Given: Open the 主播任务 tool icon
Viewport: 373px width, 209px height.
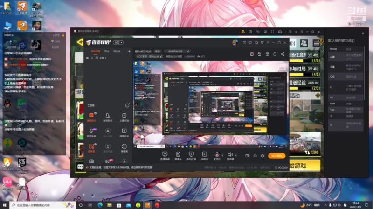Looking at the screenshot, I should [124, 117].
